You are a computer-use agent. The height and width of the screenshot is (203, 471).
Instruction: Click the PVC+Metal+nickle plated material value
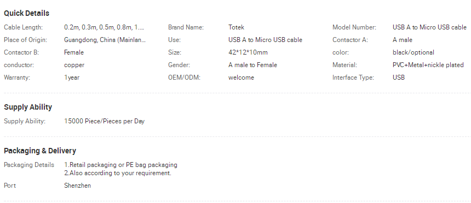pyautogui.click(x=428, y=65)
